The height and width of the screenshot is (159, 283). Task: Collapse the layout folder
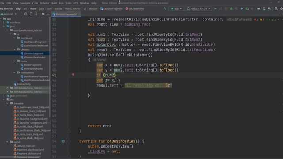click(7, 142)
